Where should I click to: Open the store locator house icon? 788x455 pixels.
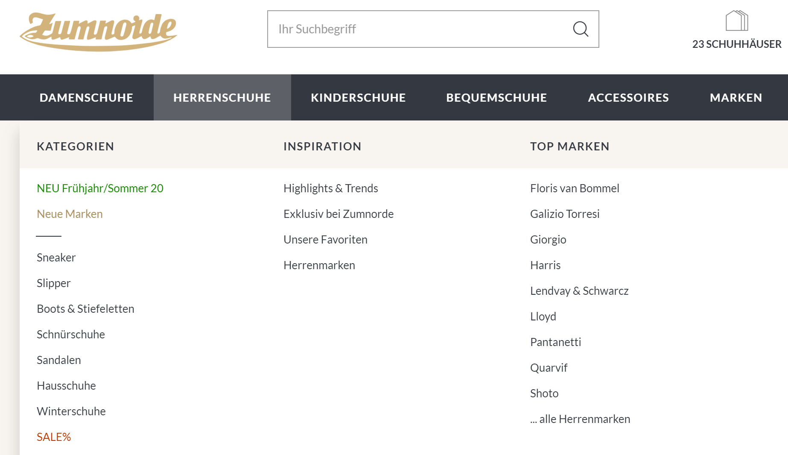pos(737,21)
